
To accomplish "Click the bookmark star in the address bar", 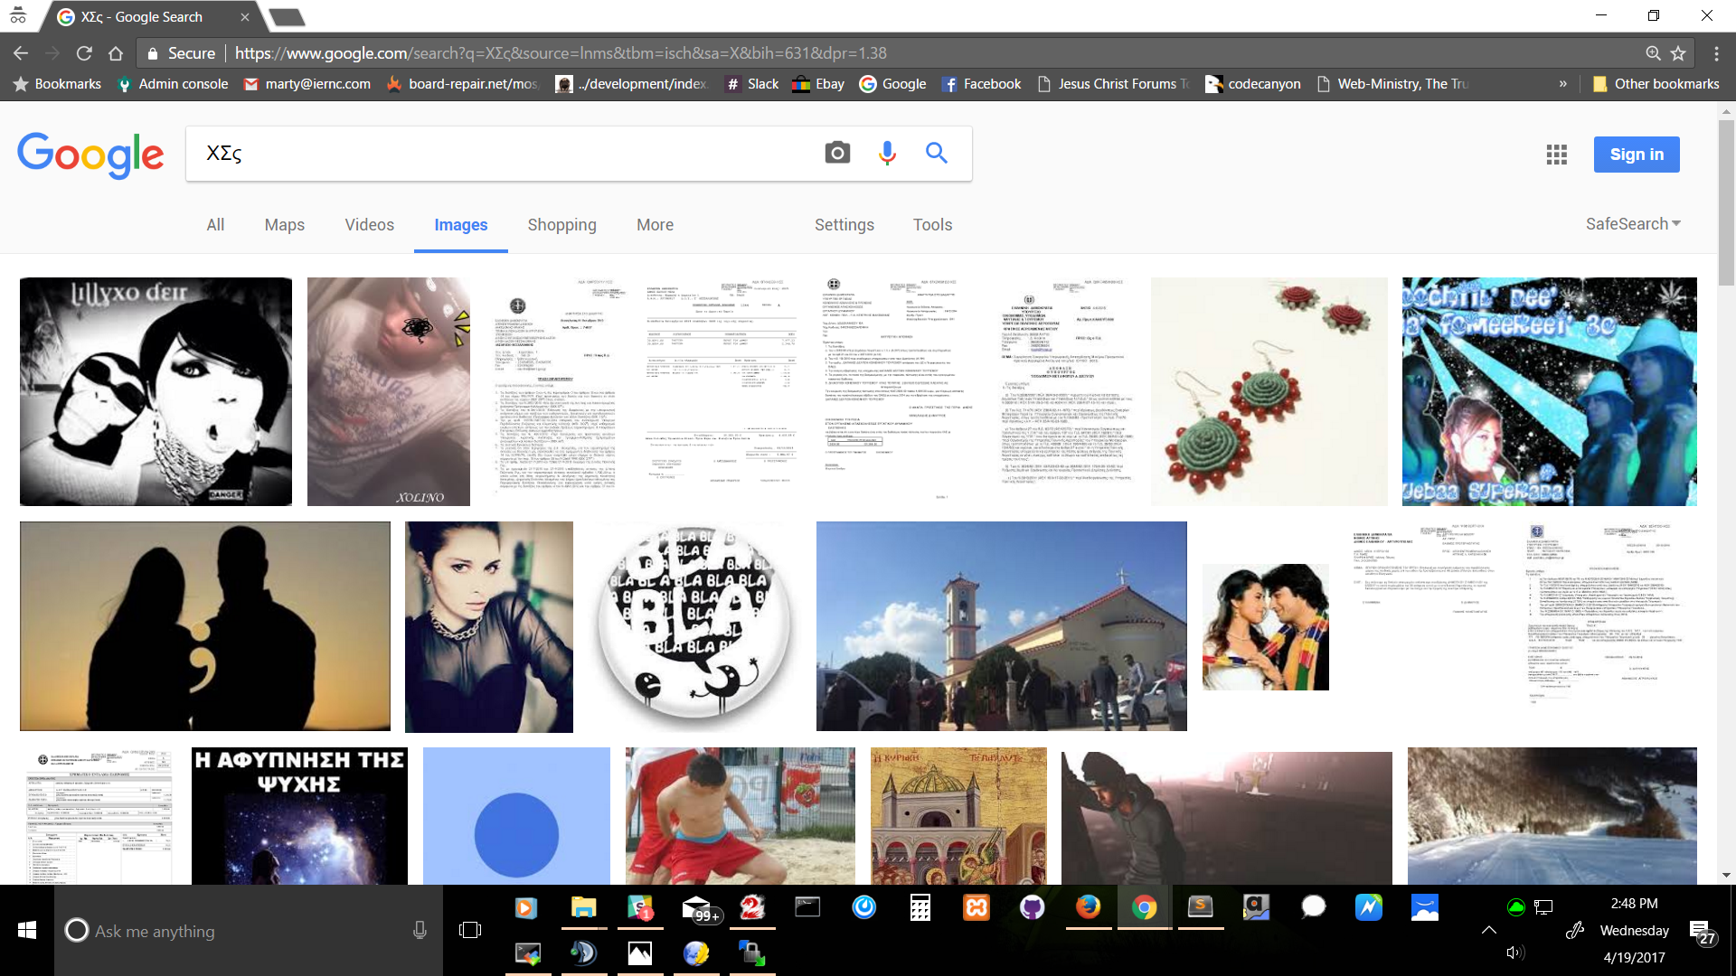I will [x=1677, y=53].
